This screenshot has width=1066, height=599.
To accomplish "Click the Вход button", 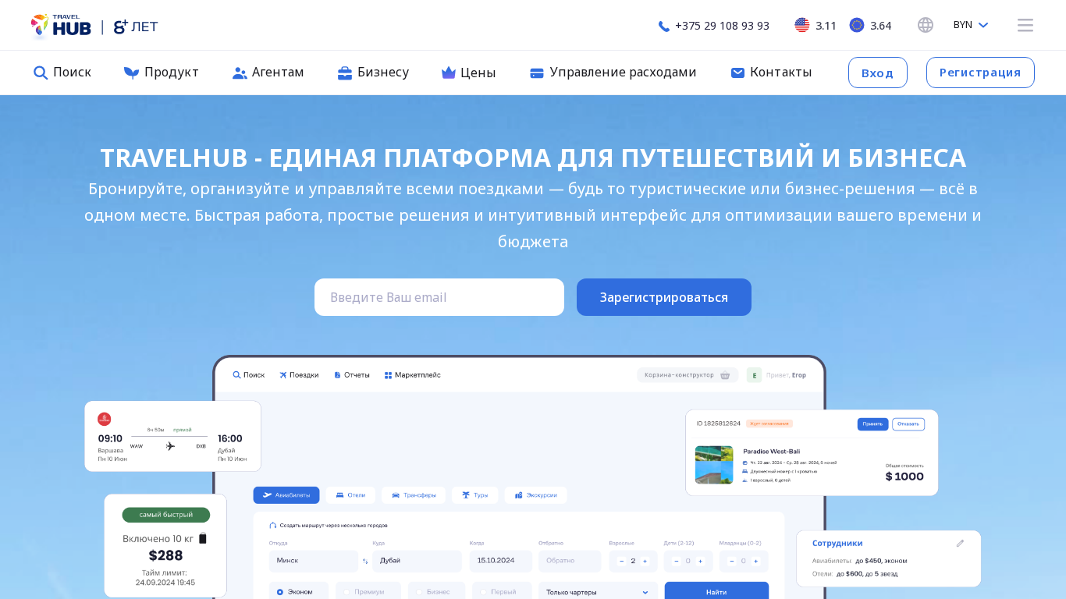I will click(x=878, y=73).
